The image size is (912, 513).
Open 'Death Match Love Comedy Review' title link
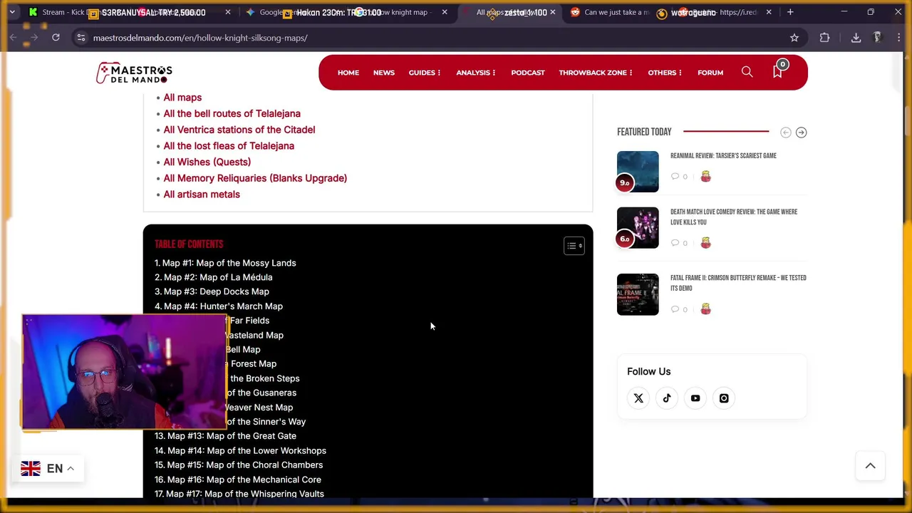(734, 217)
